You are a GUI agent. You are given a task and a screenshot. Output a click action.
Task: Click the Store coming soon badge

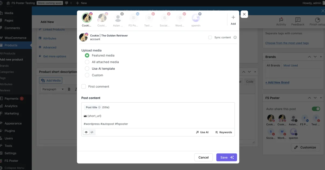point(50,3)
